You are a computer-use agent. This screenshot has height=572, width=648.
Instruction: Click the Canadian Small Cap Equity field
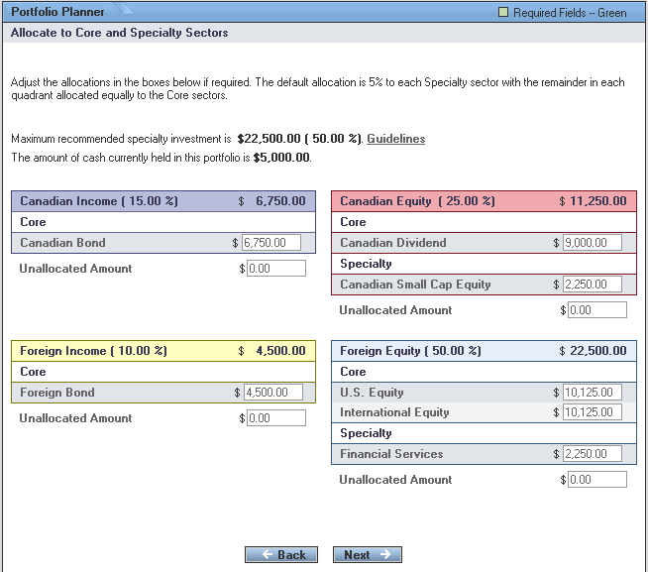pos(592,285)
